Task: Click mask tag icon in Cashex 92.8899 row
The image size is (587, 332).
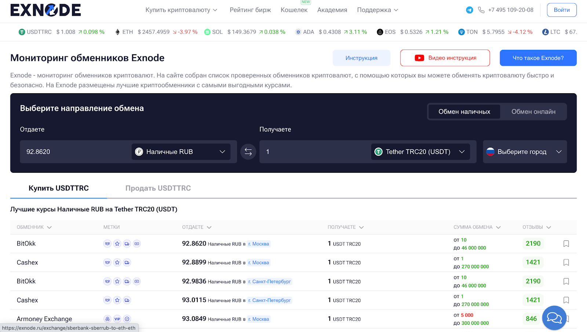Action: click(x=107, y=262)
